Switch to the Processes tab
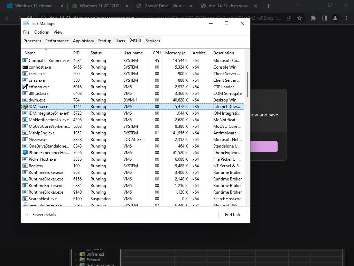Screen dimensions: 354x266 [x=32, y=41]
